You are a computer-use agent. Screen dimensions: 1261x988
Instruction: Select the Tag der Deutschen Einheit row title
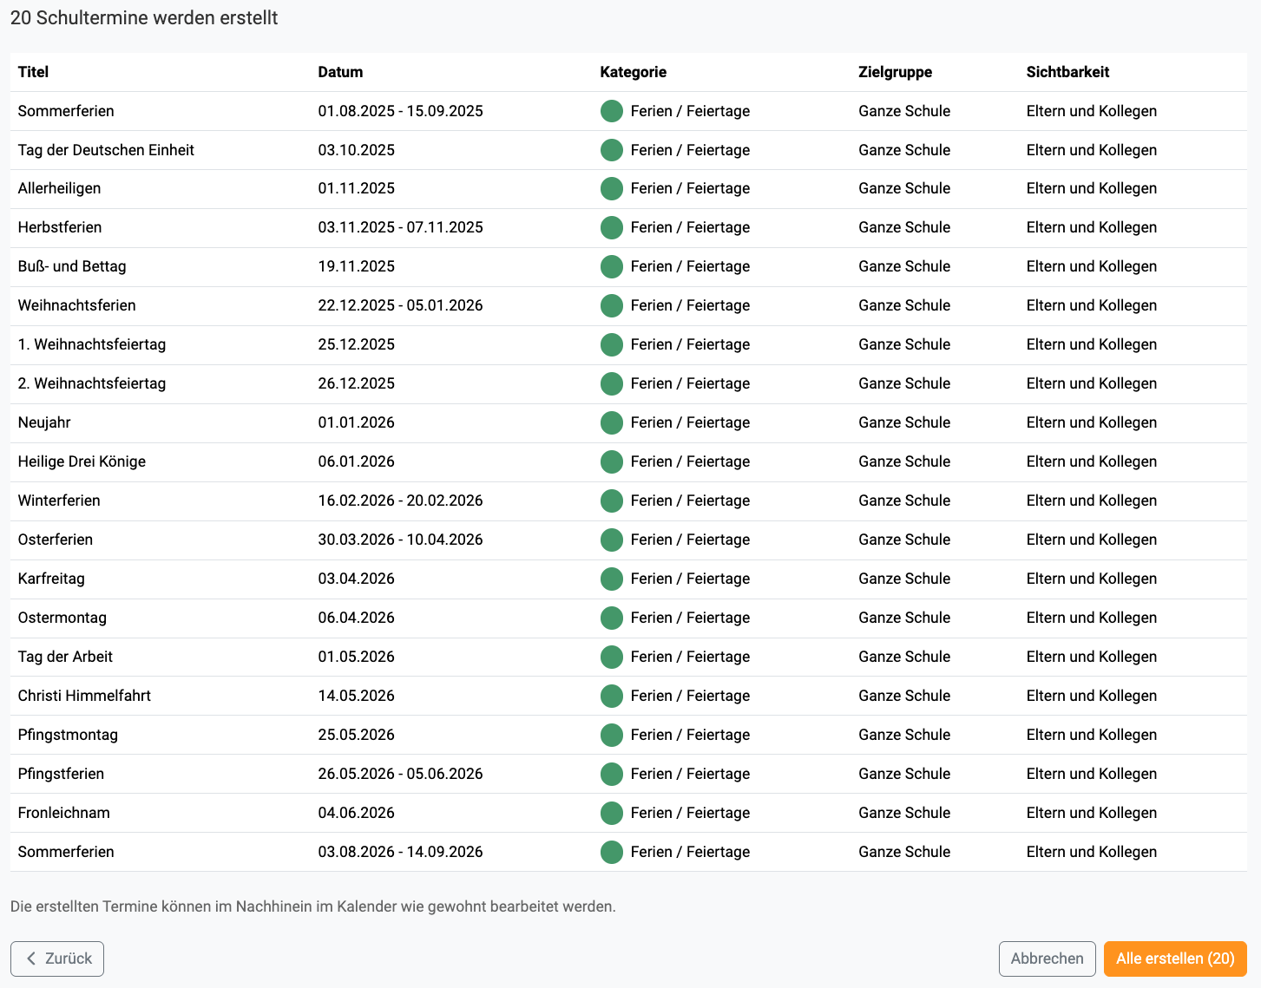106,150
